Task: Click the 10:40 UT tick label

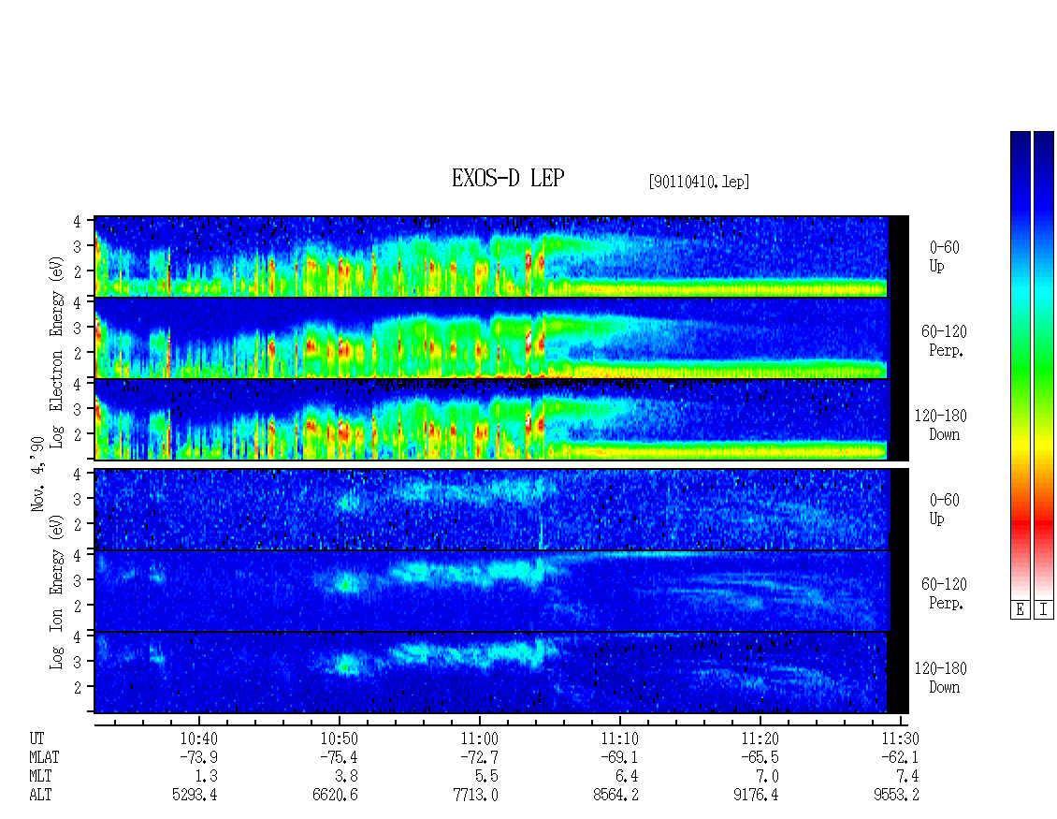Action: pos(199,739)
